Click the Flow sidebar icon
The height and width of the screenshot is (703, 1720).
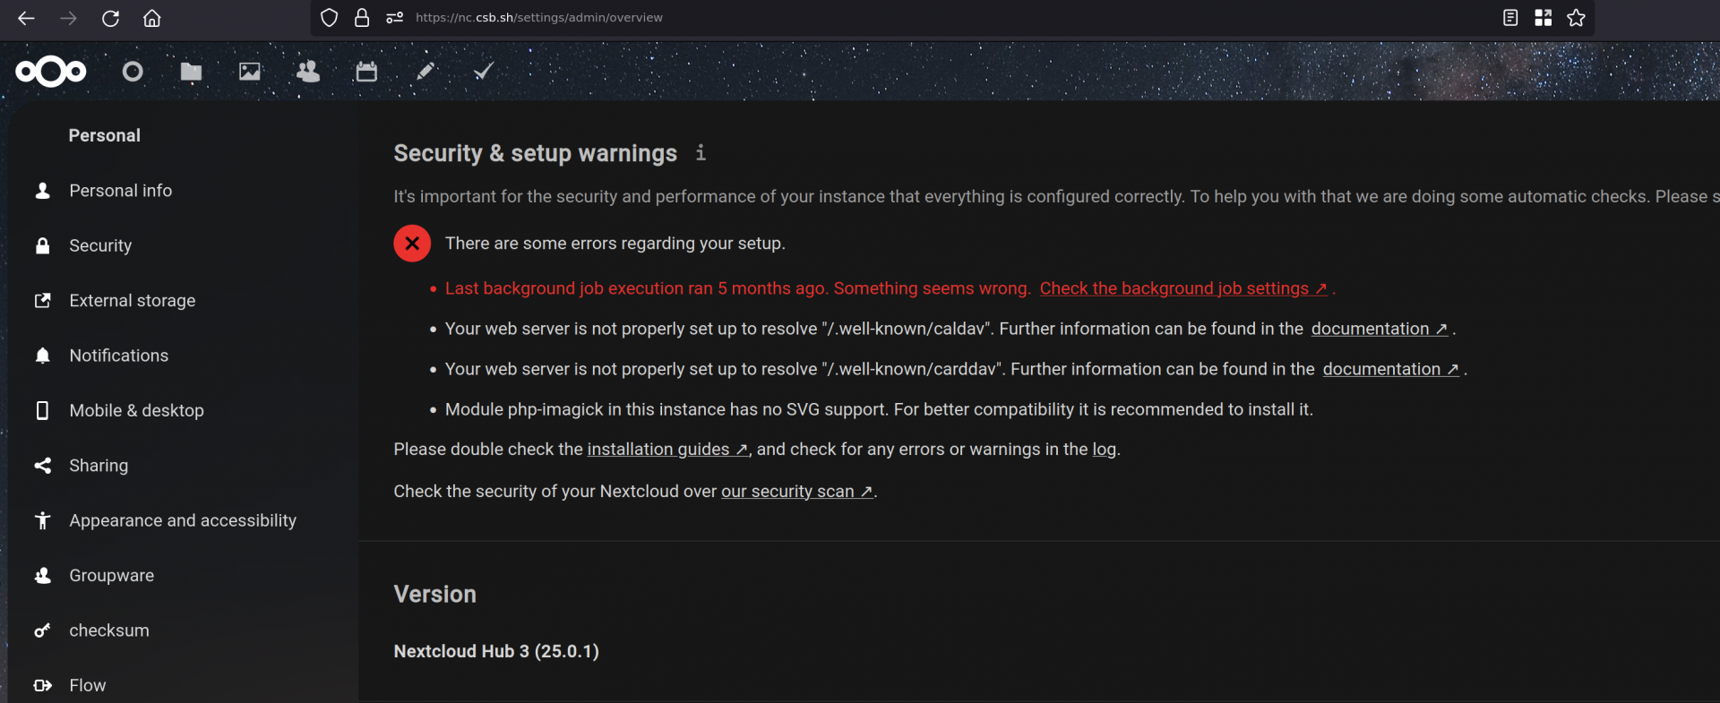coord(42,685)
